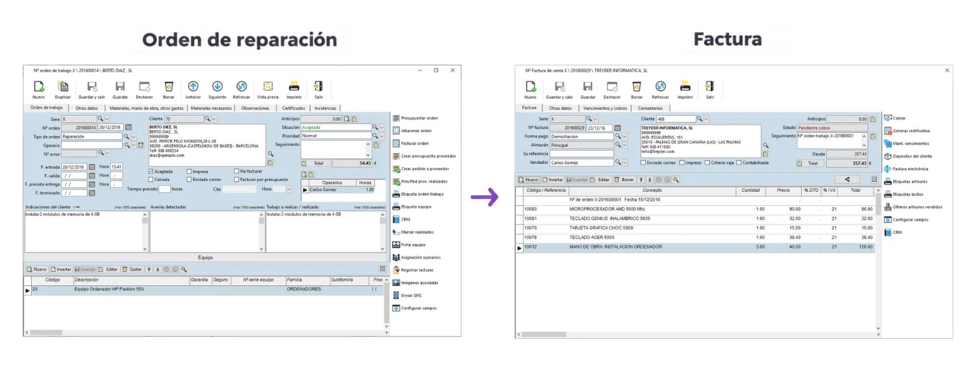976x366 pixels.
Task: Switch to Materiales necesarios tab
Action: [211, 108]
